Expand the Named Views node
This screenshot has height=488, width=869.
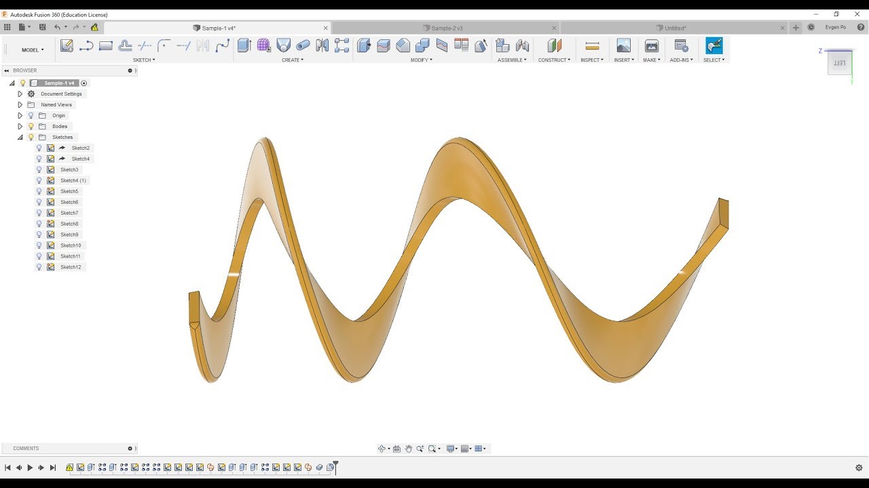coord(20,104)
